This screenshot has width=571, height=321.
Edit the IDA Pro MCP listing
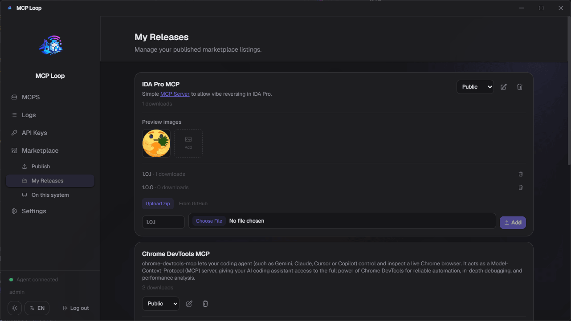(x=504, y=87)
